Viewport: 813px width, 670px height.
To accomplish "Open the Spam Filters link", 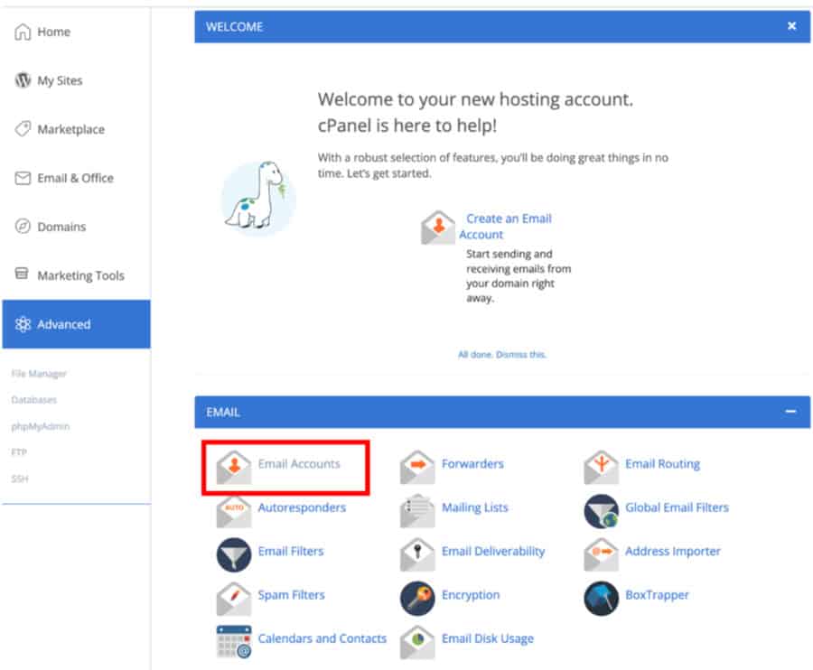I will click(x=292, y=595).
